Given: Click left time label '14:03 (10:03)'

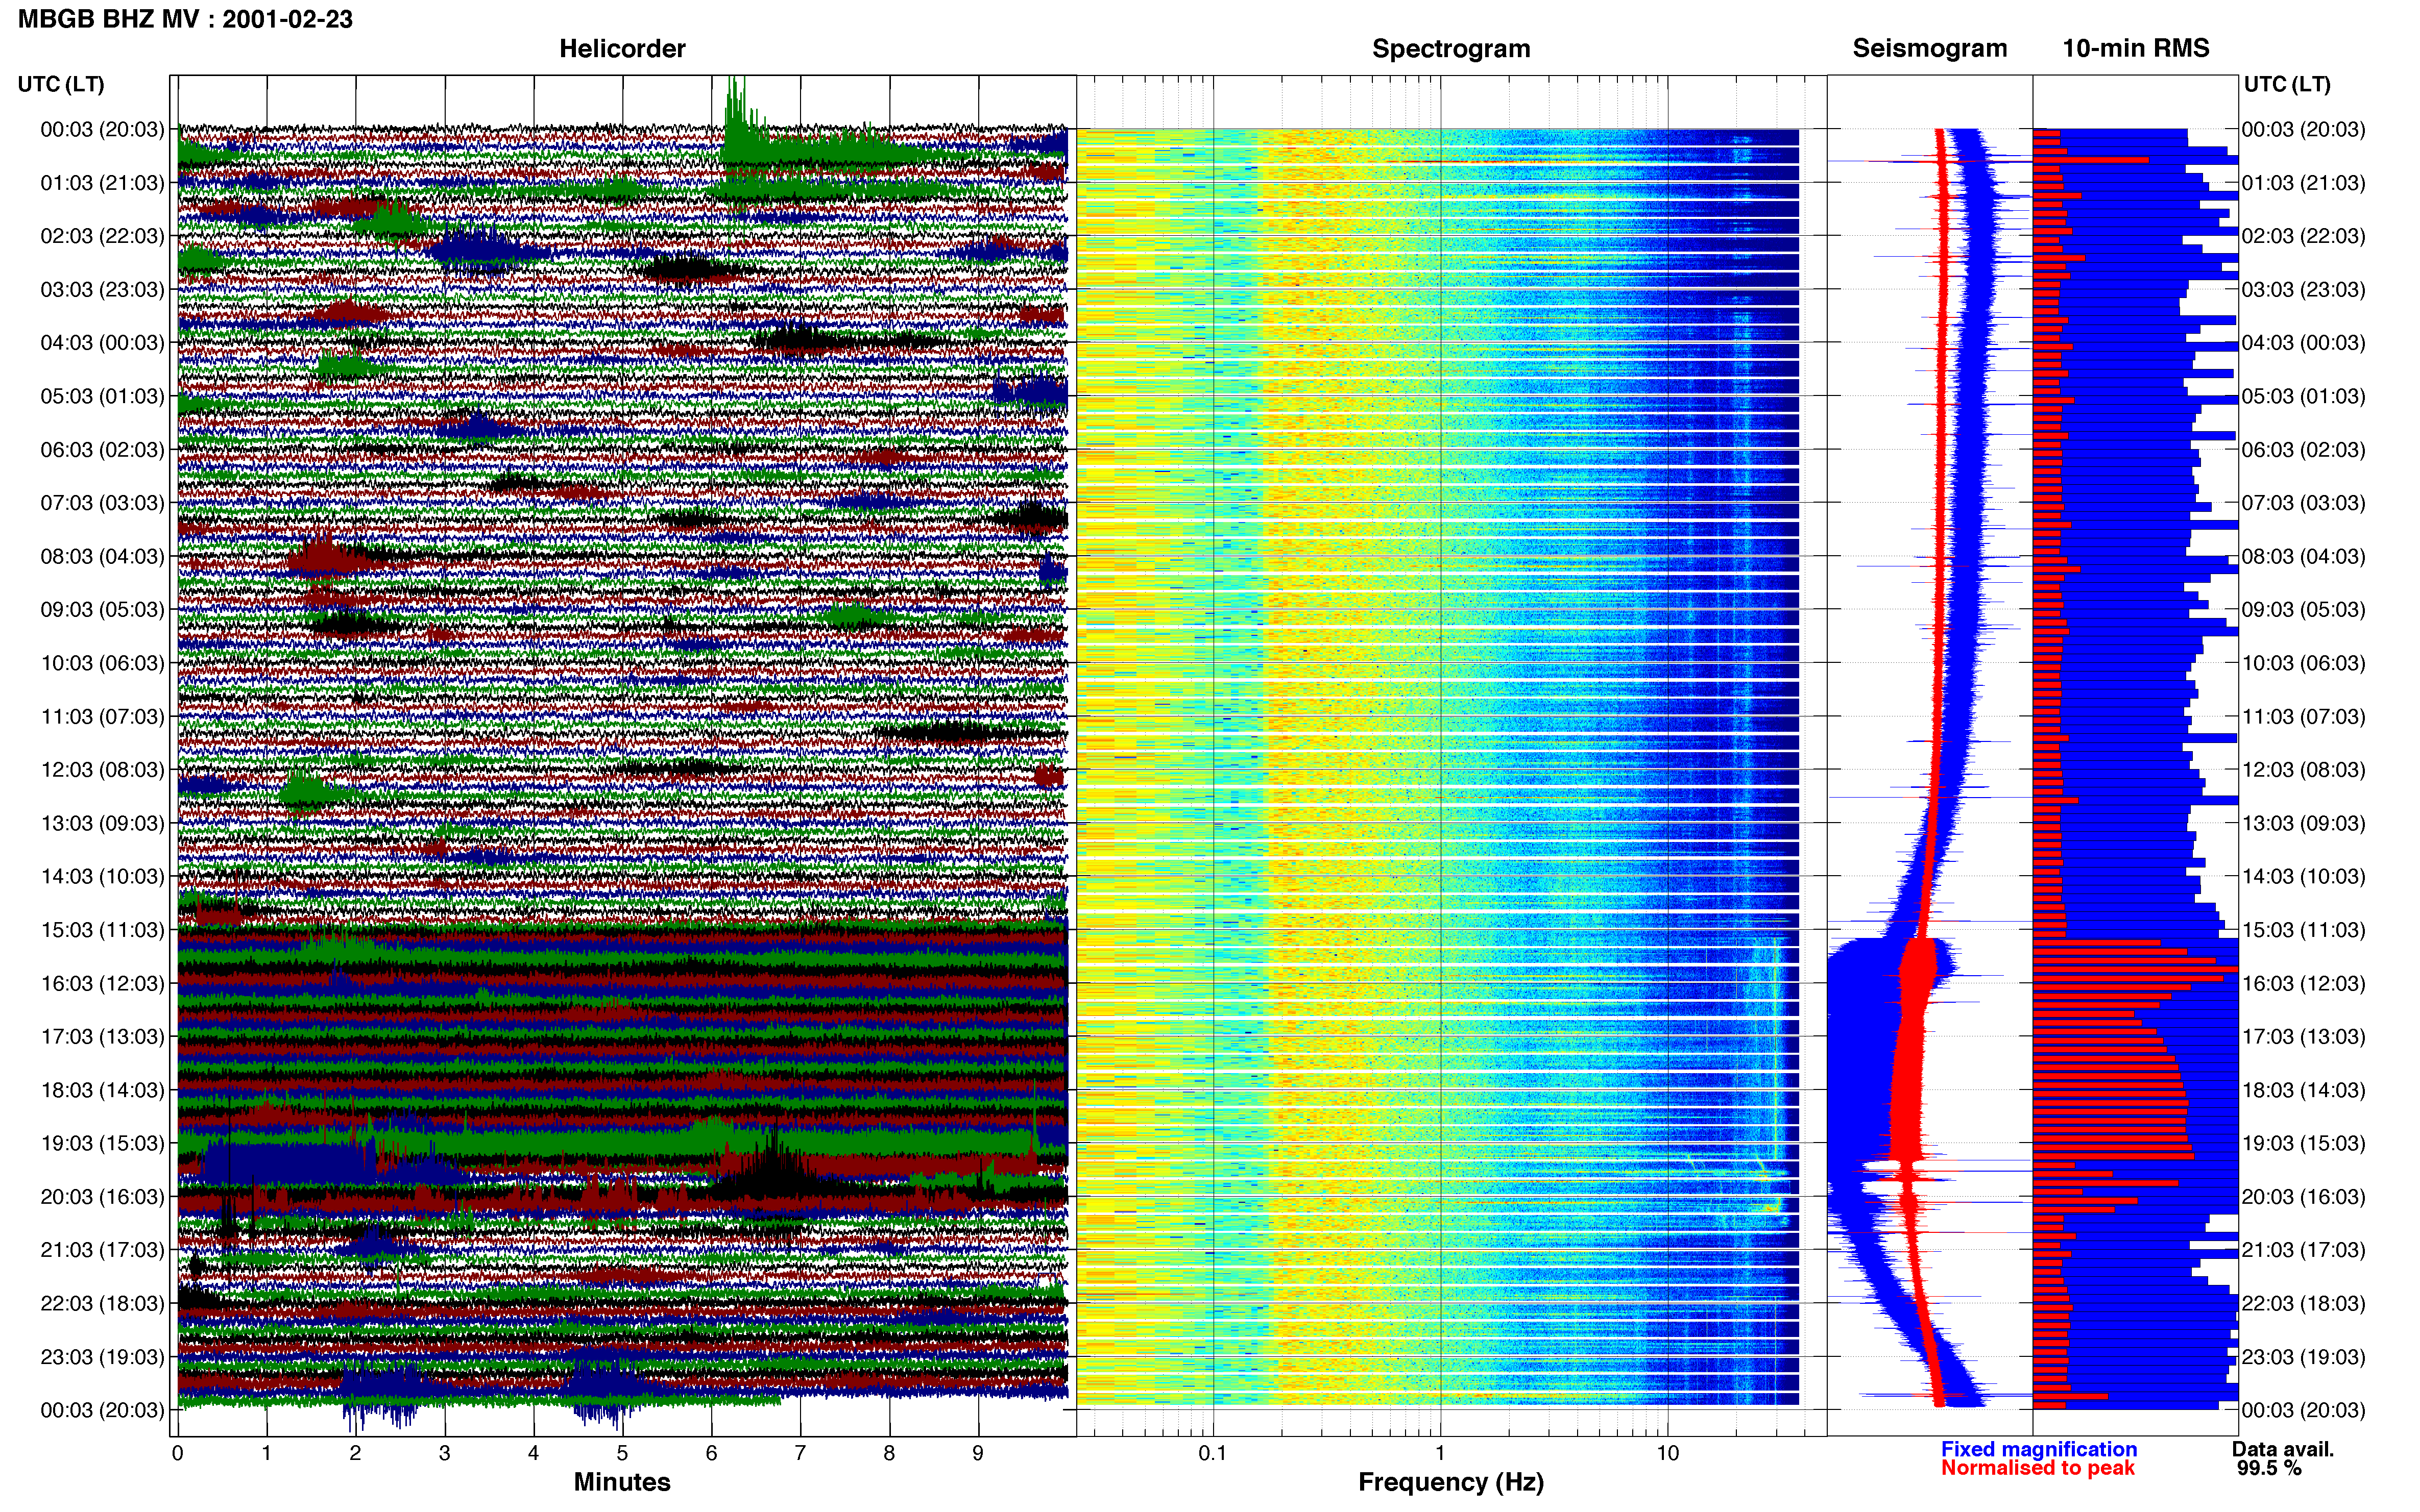Looking at the screenshot, I should (x=102, y=877).
